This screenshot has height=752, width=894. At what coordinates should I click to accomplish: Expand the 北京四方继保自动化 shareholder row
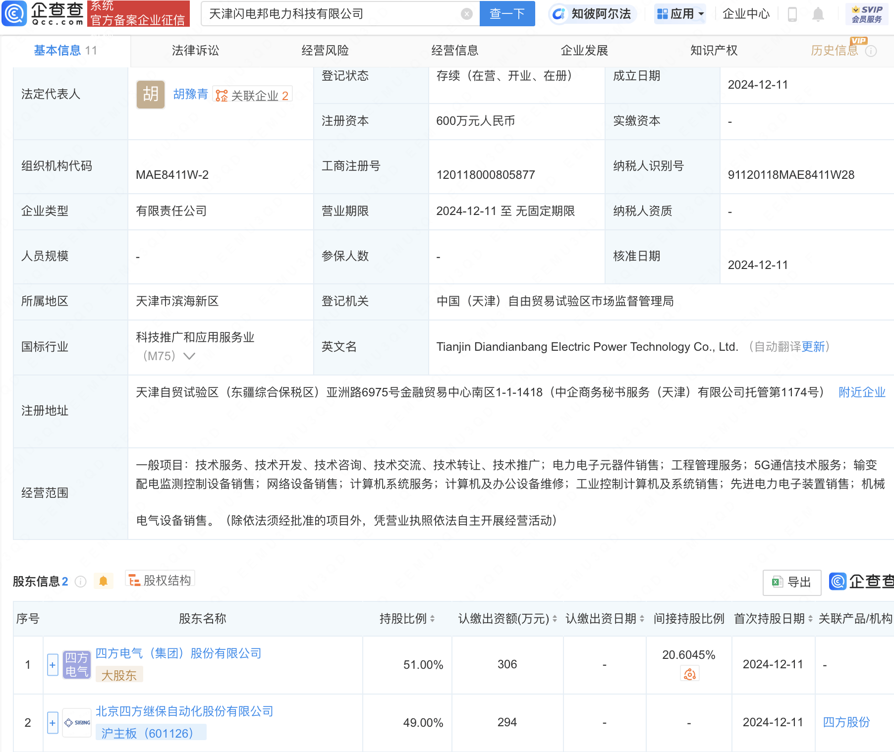[x=53, y=723]
